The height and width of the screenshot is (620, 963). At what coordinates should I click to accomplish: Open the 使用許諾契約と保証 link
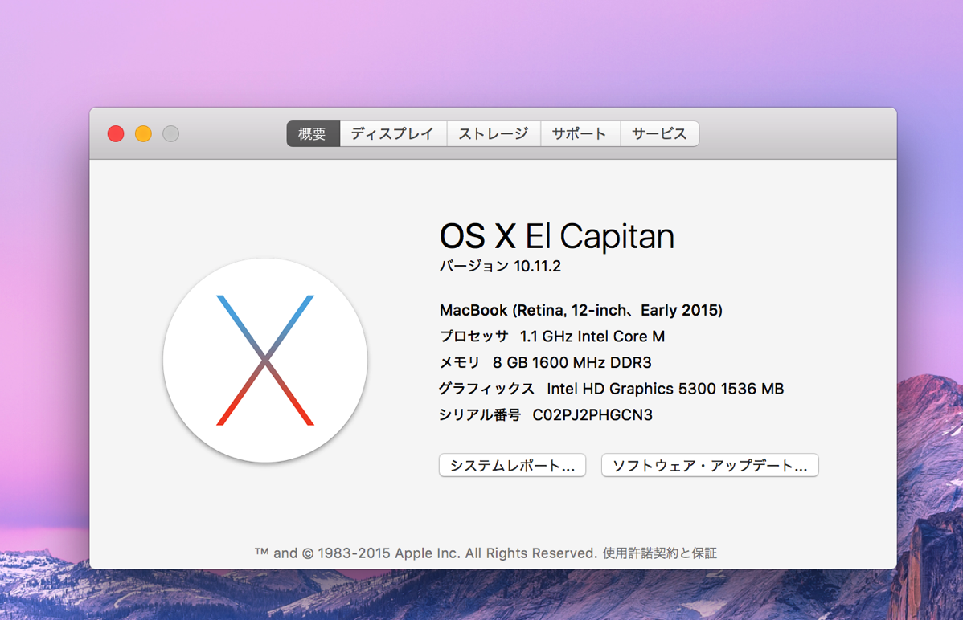(x=660, y=553)
